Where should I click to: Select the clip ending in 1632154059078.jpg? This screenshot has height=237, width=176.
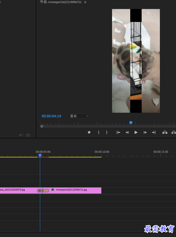[x=18, y=191]
